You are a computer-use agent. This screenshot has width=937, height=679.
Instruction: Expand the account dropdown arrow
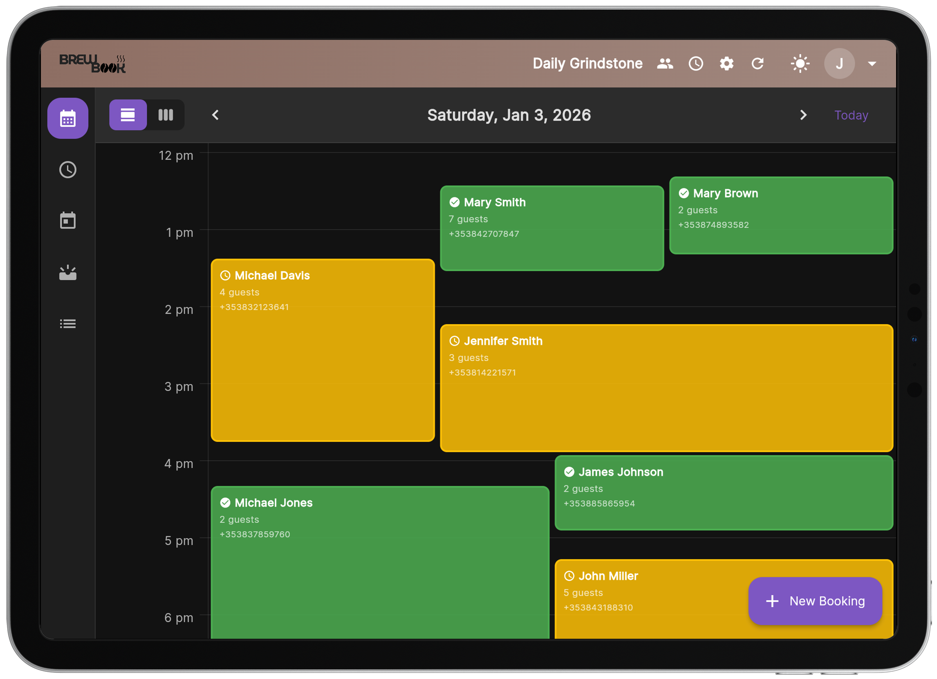[872, 64]
